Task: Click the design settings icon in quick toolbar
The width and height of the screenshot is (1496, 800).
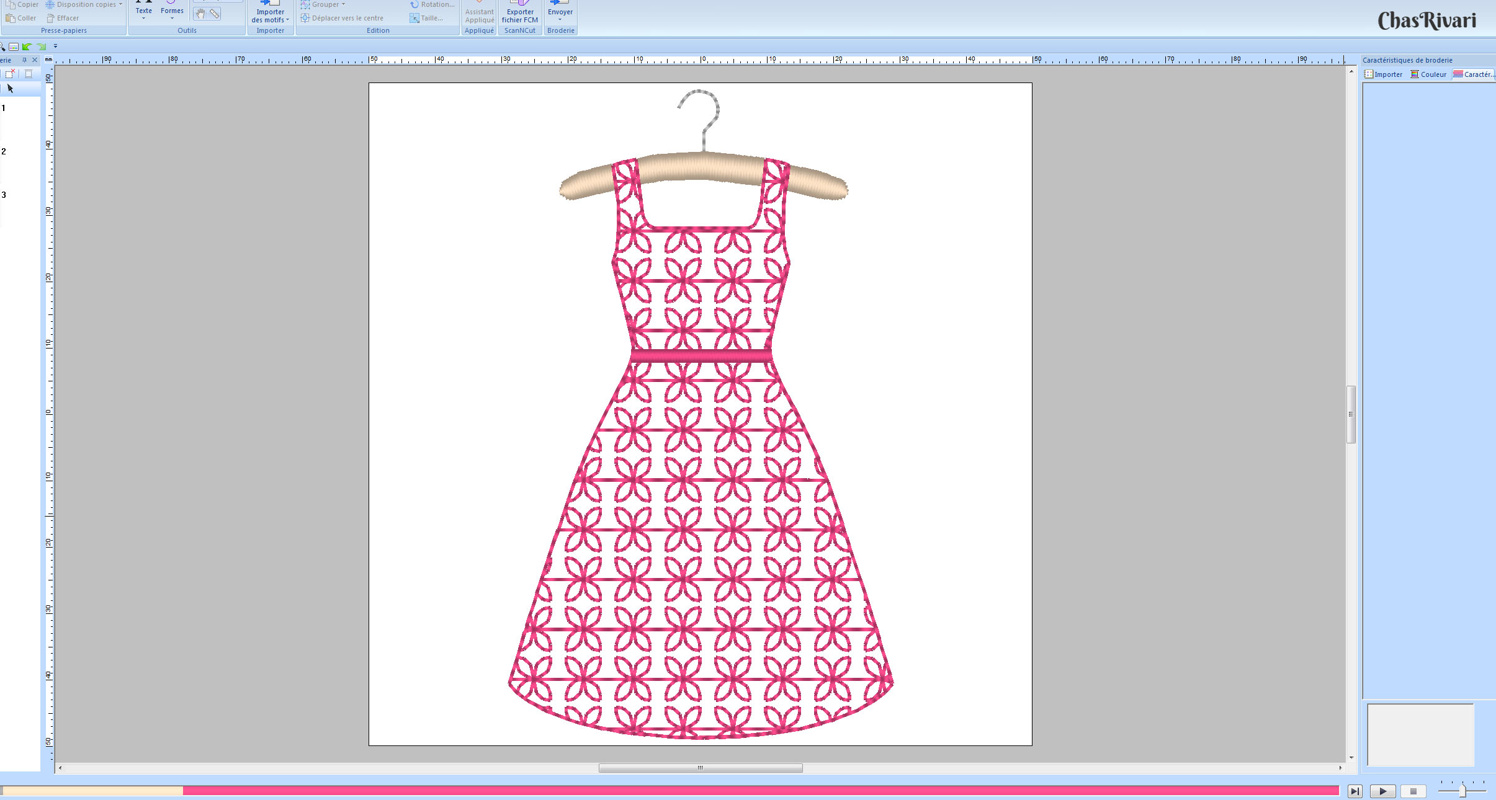Action: pos(13,47)
